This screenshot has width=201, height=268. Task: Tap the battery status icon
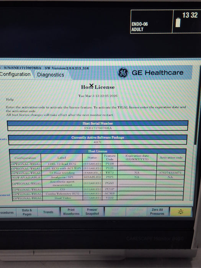click(178, 22)
